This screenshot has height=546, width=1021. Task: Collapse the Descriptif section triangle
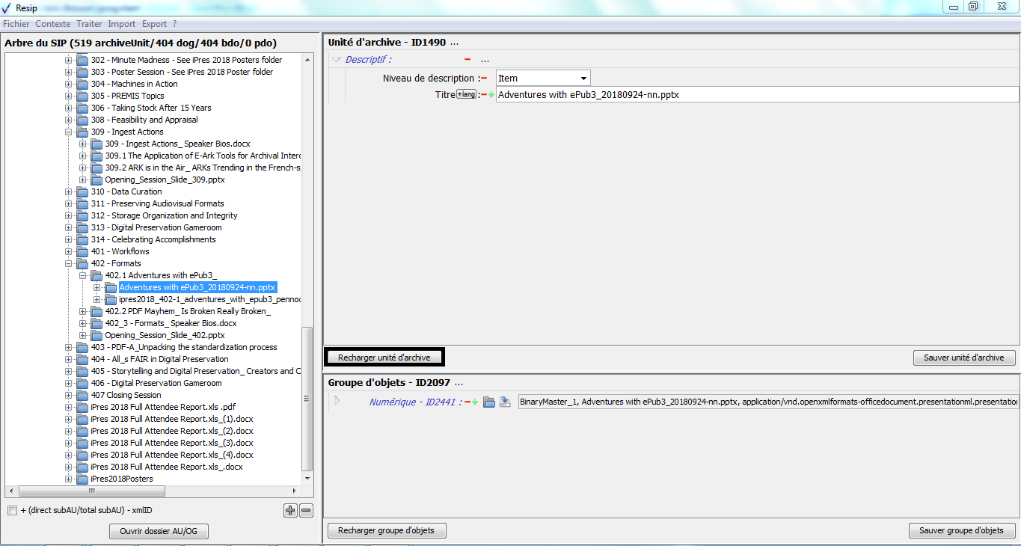coord(337,60)
